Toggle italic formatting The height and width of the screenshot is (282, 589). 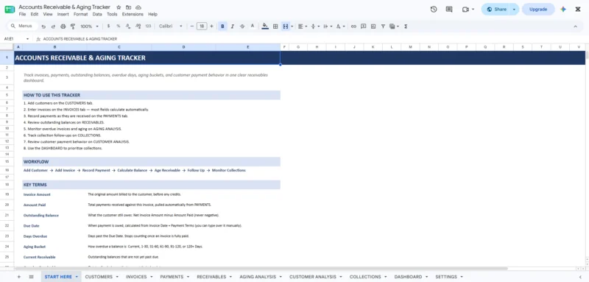pos(233,27)
